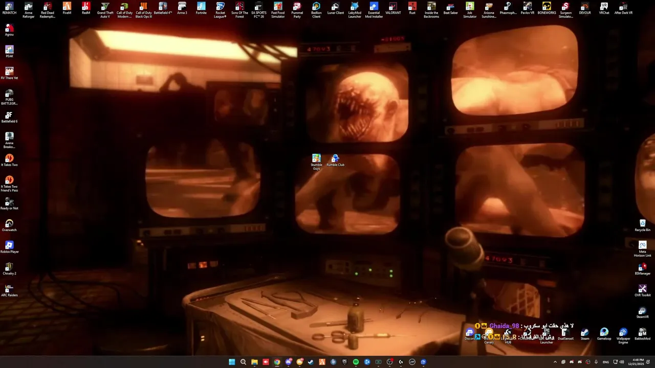Select the OVR Toolkit icon
This screenshot has width=655, height=368.
pos(643,291)
